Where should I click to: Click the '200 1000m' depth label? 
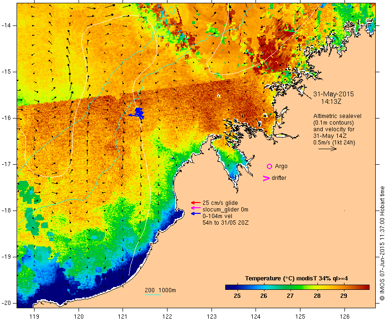tap(160, 290)
